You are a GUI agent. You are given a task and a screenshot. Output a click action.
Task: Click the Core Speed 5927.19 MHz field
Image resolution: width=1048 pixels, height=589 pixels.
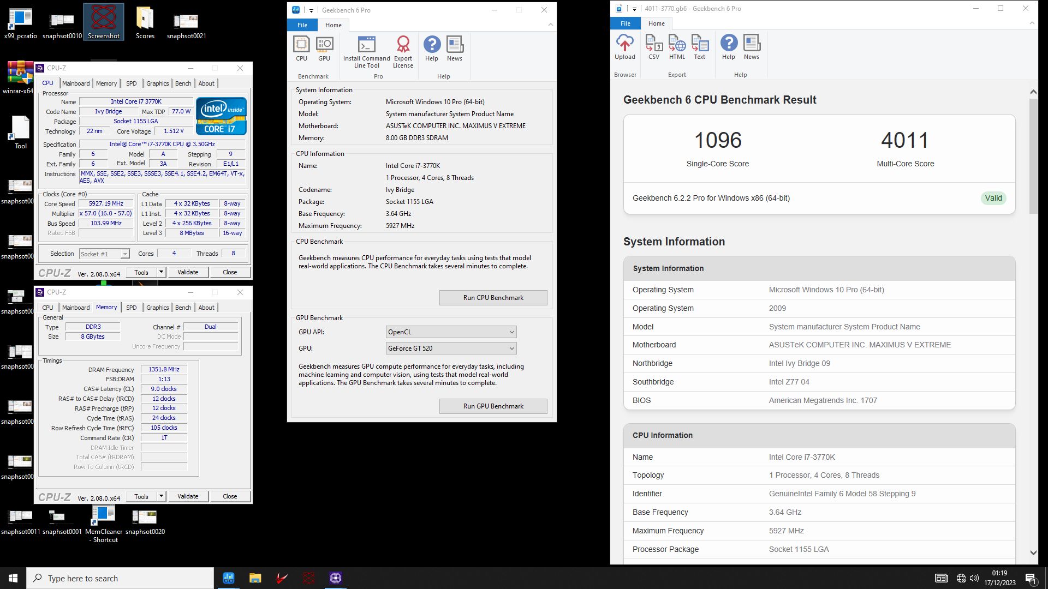click(x=106, y=204)
